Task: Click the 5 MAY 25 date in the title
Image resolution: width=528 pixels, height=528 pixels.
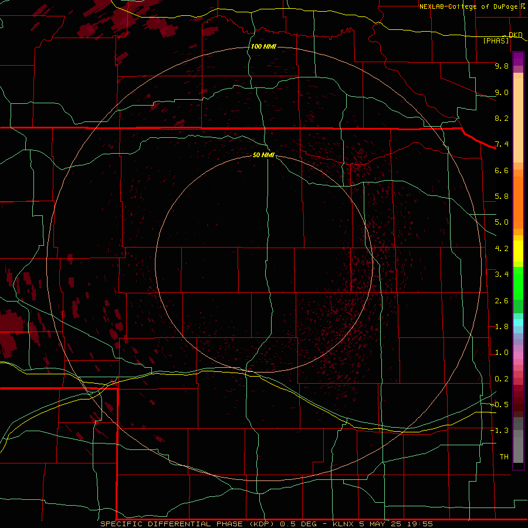Action: (381, 524)
